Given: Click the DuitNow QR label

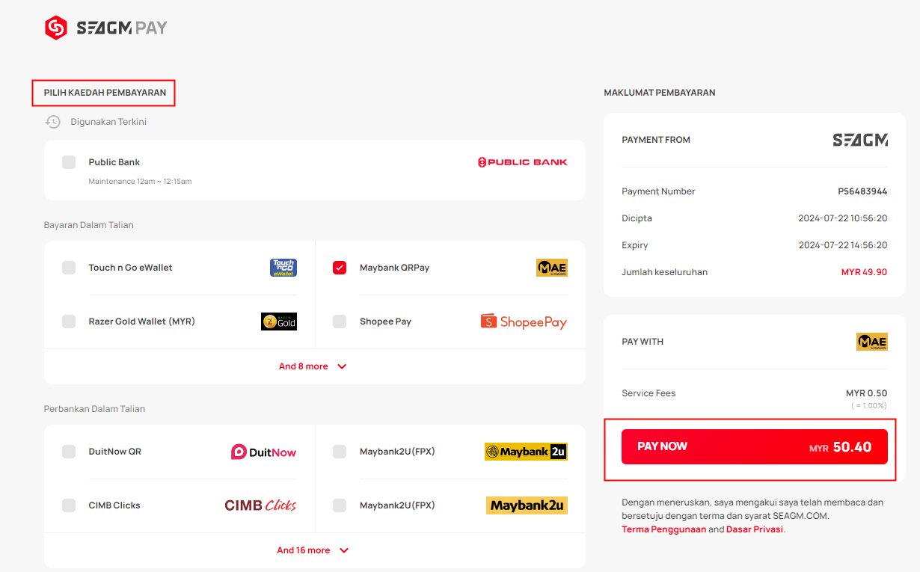Looking at the screenshot, I should click(x=114, y=452).
